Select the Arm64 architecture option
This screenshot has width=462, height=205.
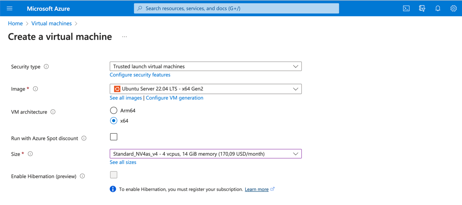click(114, 110)
